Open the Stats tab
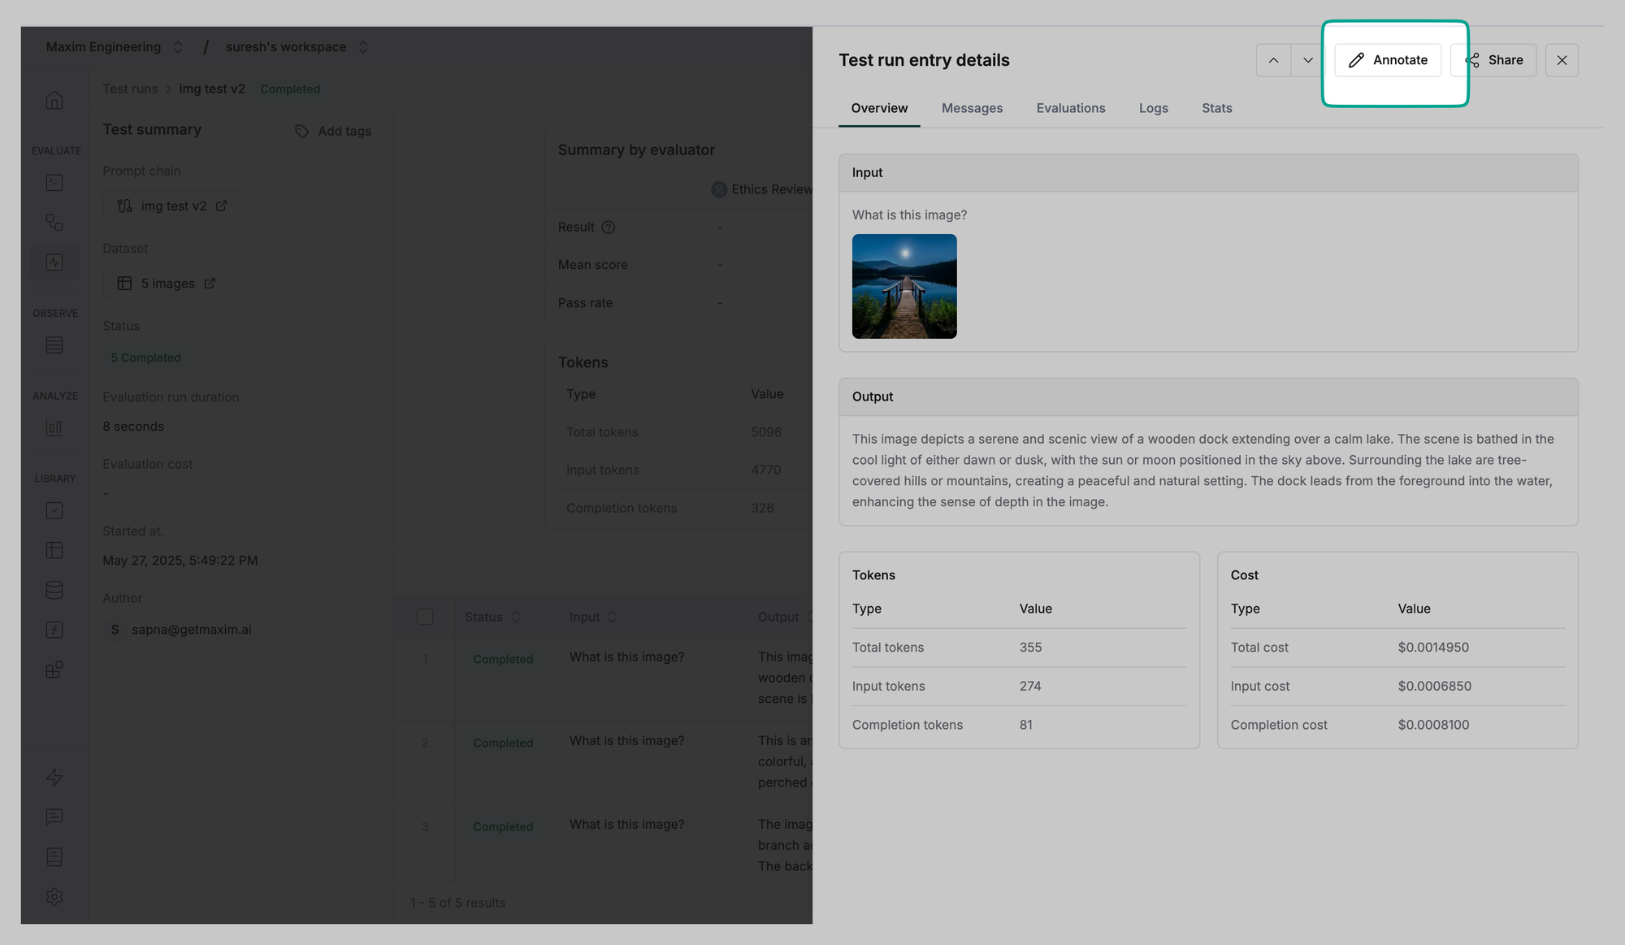 point(1216,108)
